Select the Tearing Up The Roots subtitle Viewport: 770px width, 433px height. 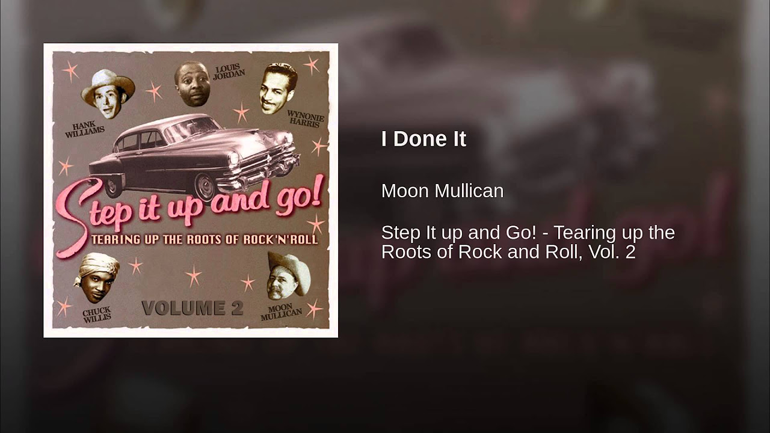[205, 239]
